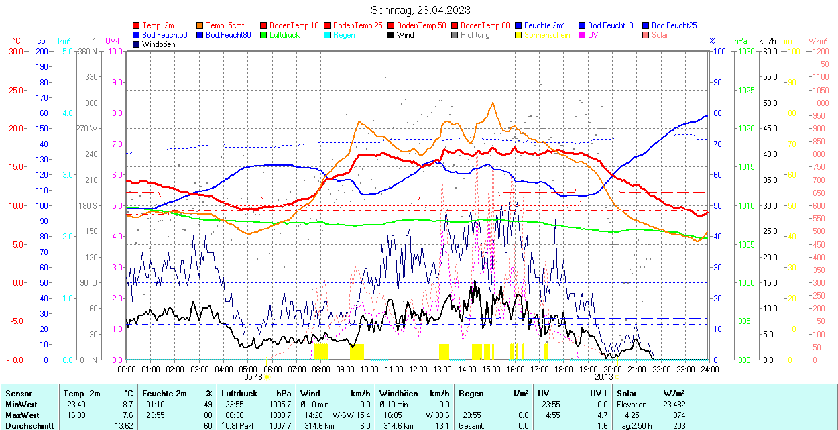The width and height of the screenshot is (838, 430).
Task: Click the W-SW 15.4 wind maximum
Action: [x=351, y=415]
